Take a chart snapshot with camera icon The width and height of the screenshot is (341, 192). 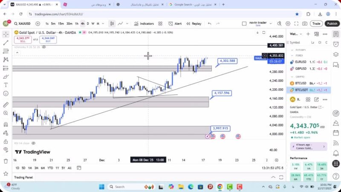[304, 23]
